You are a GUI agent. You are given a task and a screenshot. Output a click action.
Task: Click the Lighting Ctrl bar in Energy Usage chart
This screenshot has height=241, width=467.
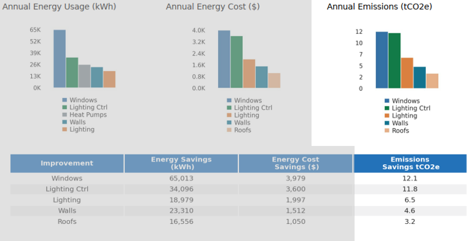pyautogui.click(x=72, y=72)
